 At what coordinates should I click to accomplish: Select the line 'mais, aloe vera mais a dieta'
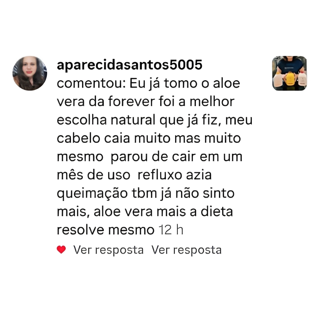click(145, 212)
